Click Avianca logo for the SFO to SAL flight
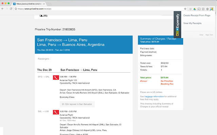This screenshot has height=135, width=217. [x=56, y=77]
